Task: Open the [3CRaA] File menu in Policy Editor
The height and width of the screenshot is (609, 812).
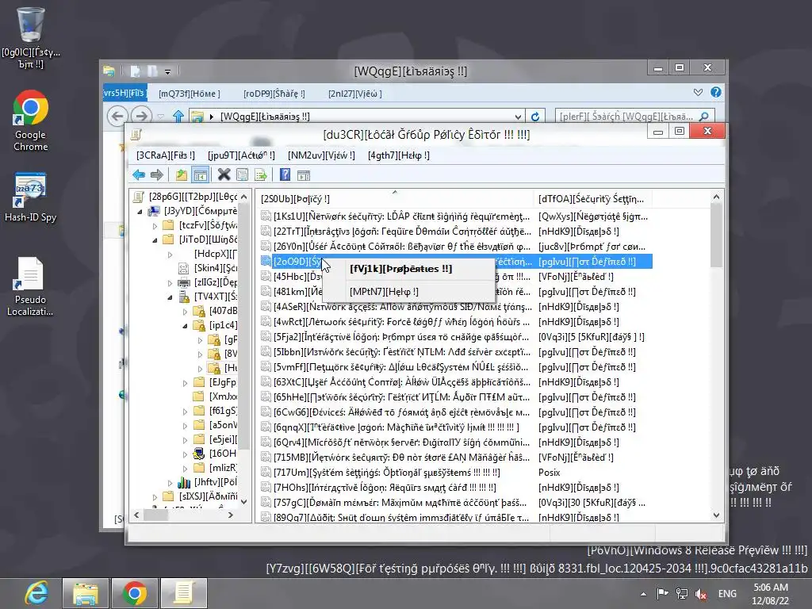Action: [166, 155]
